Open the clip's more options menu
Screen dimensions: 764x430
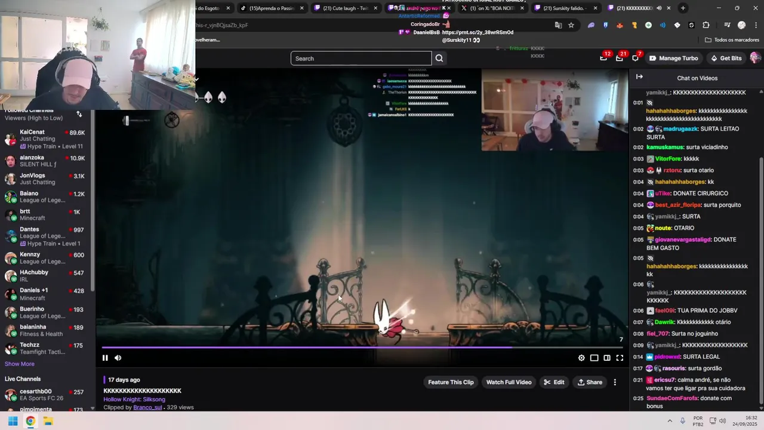pos(615,382)
